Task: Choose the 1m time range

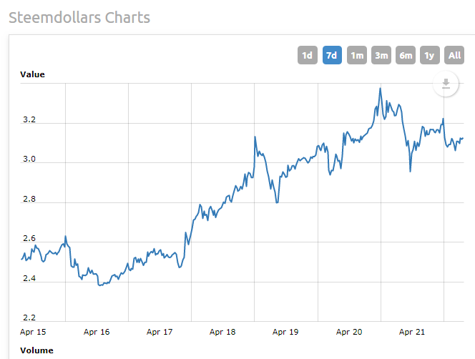Action: (356, 55)
